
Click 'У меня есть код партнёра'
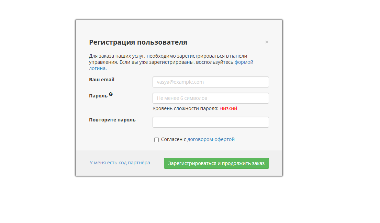coord(120,163)
